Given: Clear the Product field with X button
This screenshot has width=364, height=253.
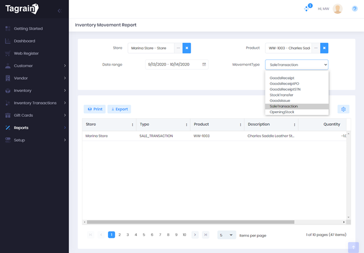Looking at the screenshot, I should pos(324,48).
